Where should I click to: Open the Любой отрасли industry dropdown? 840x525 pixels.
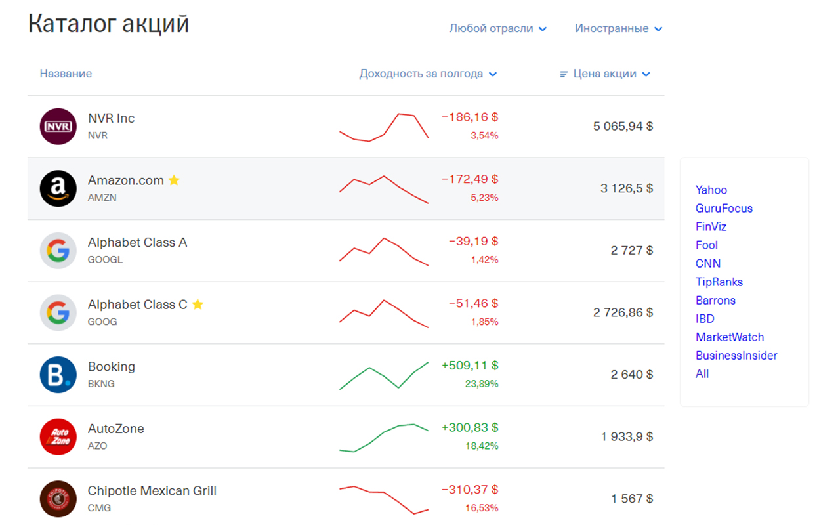pyautogui.click(x=498, y=28)
